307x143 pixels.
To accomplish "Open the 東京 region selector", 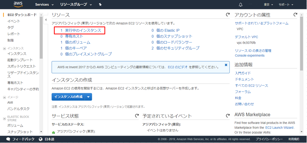I will pyautogui.click(x=268, y=5).
